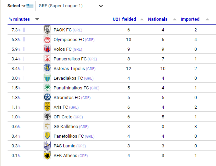This screenshot has width=216, height=166.
Task: Sort by % minutes descending arrow
Action: pyautogui.click(x=37, y=19)
